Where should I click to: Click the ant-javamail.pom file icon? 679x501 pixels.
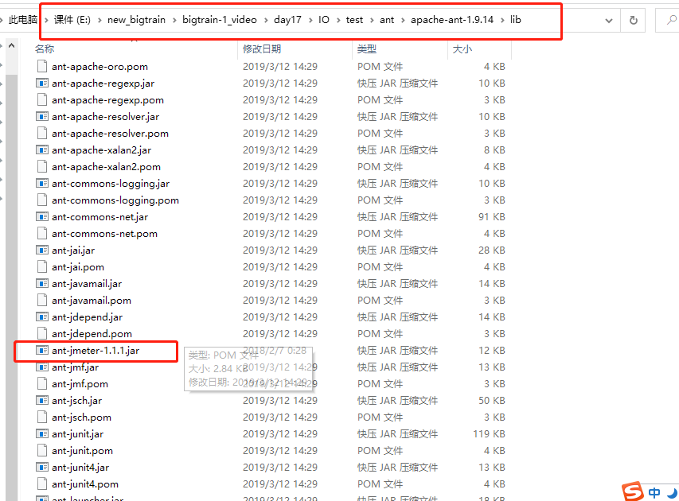point(42,301)
